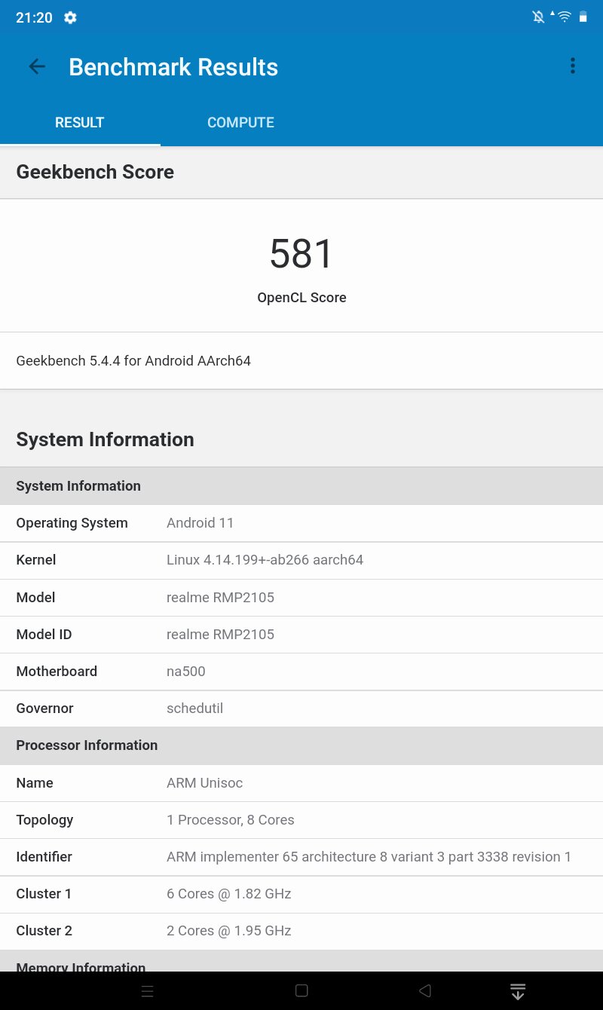Tap the muted notifications bell icon
This screenshot has width=603, height=1010.
[x=538, y=17]
